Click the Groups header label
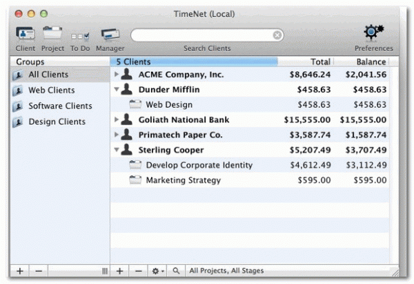The image size is (414, 284). click(30, 61)
